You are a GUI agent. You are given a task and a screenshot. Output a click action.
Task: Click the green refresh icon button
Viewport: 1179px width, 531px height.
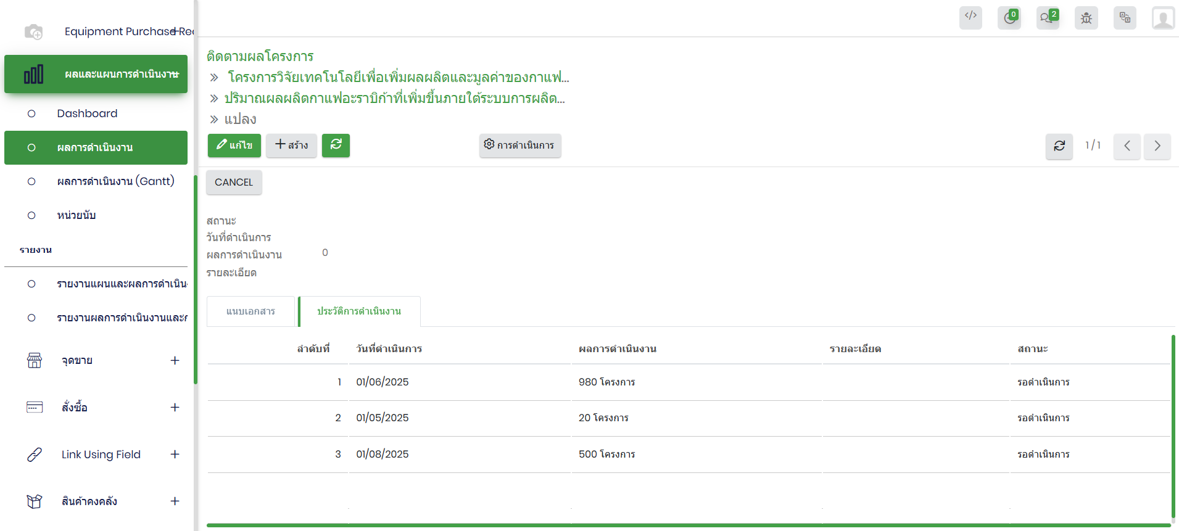point(336,145)
